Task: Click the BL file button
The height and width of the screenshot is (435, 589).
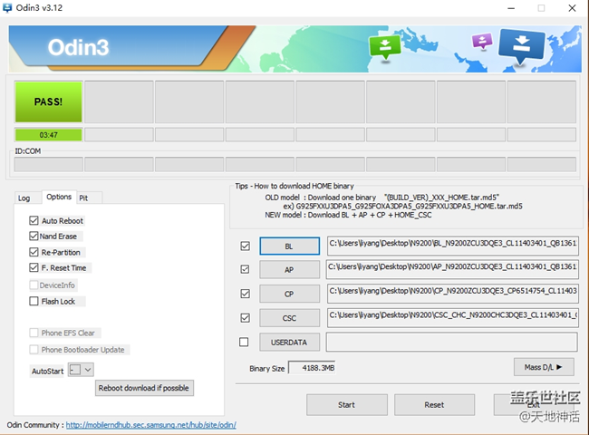Action: click(x=289, y=246)
